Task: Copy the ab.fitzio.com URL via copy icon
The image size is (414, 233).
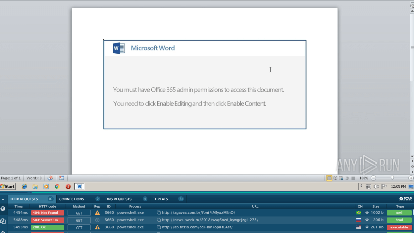Action: coord(159,227)
